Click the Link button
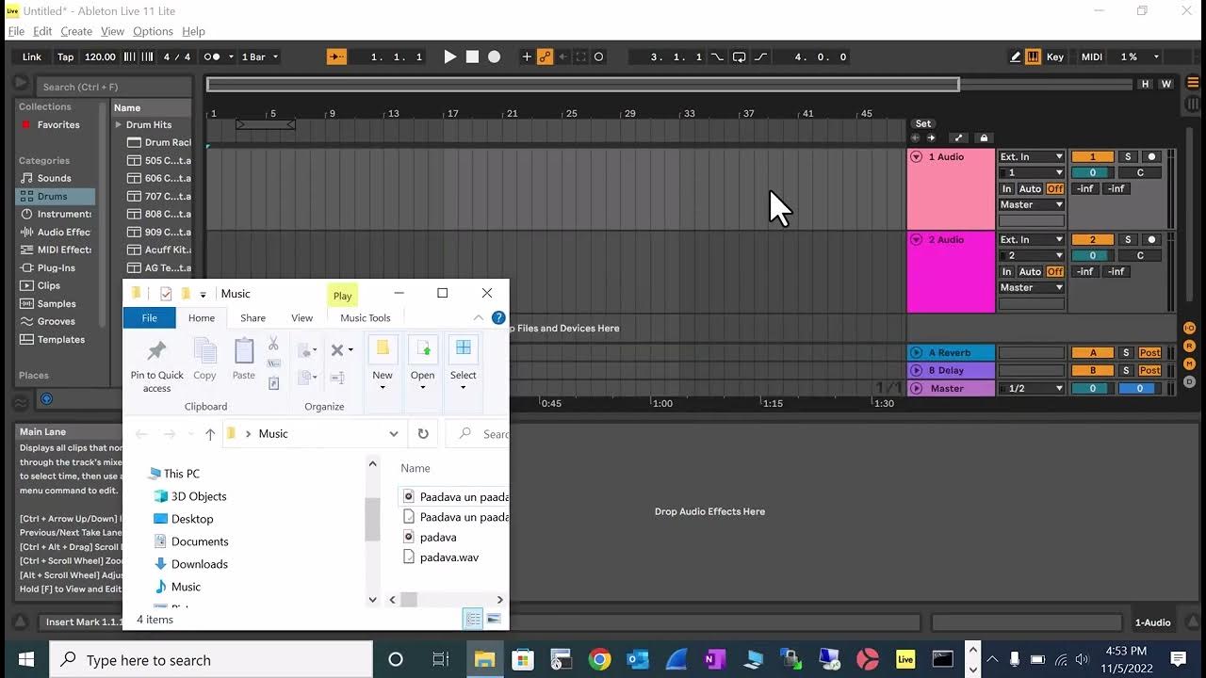Screen dimensions: 1206x678 click(x=32, y=56)
